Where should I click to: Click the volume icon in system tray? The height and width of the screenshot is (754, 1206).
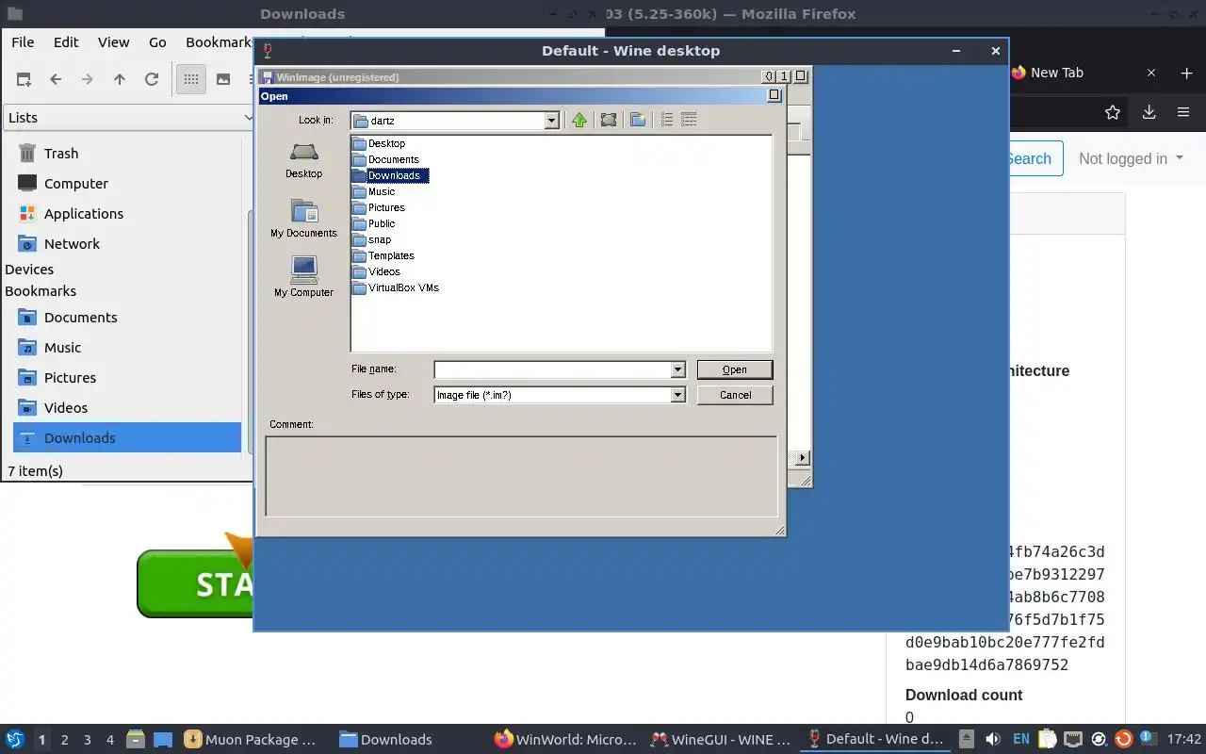tap(992, 740)
